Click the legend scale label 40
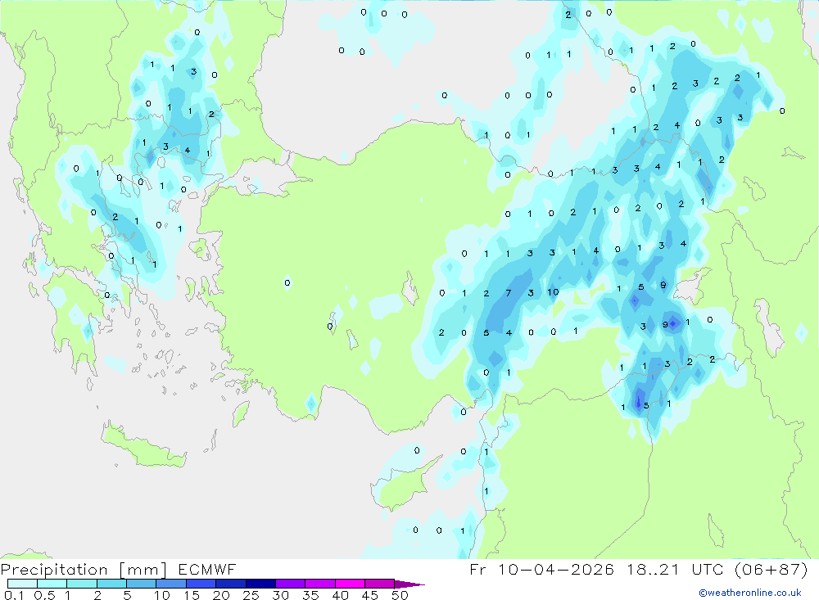This screenshot has width=819, height=600. point(340,595)
